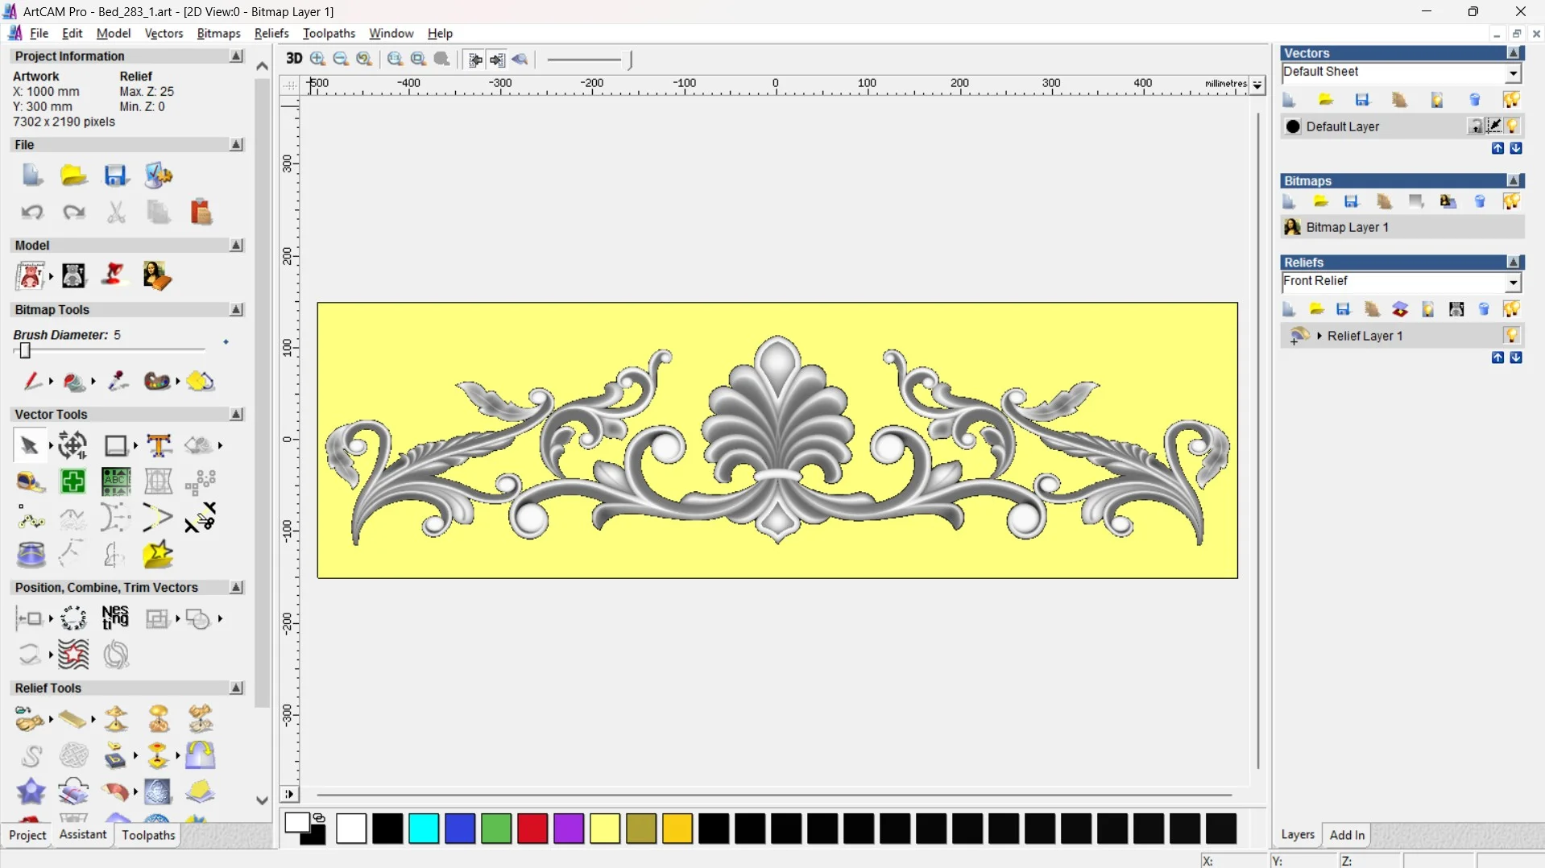This screenshot has width=1545, height=868.
Task: Toggle all vector layers visibility bulb
Action: (1511, 100)
